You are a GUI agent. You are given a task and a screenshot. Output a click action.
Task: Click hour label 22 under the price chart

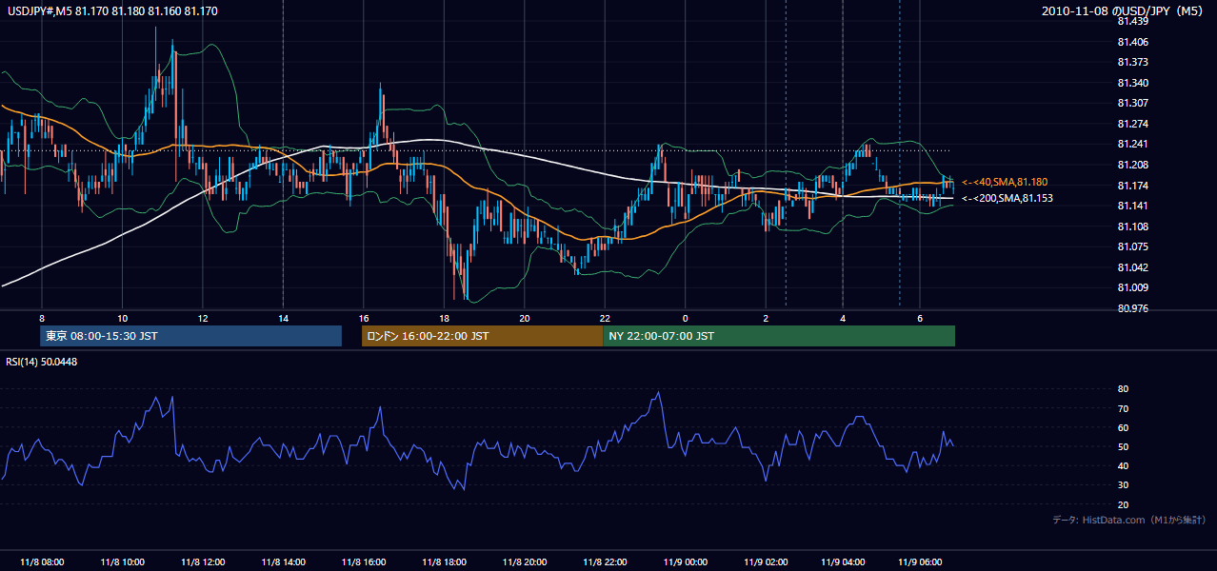pos(605,317)
